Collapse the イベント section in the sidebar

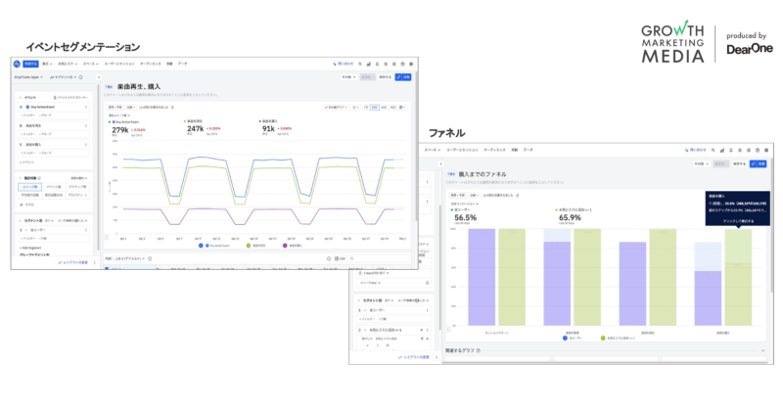click(21, 97)
